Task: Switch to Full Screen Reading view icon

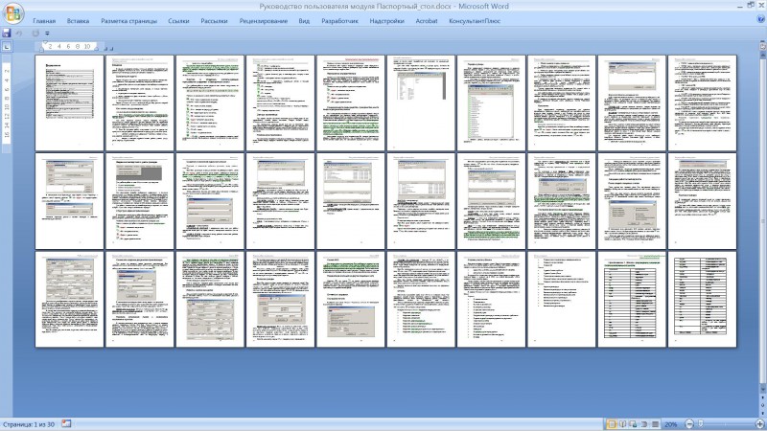Action: click(622, 424)
